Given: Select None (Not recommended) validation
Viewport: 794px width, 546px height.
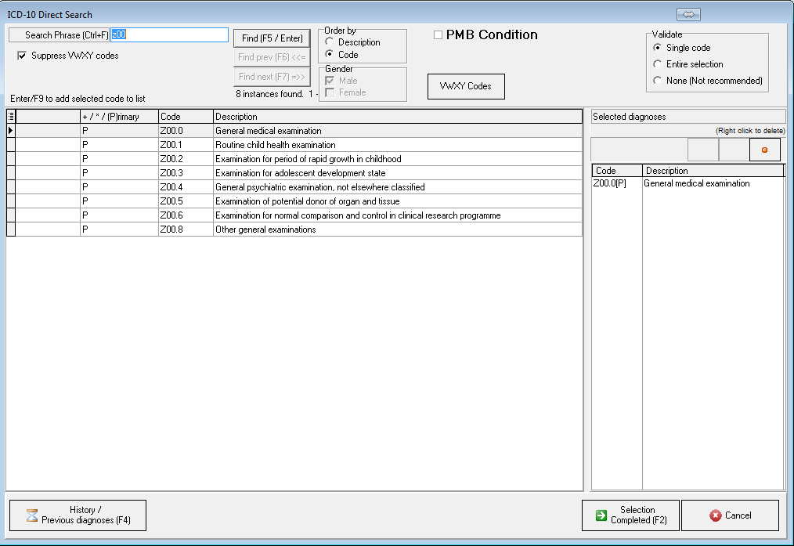Looking at the screenshot, I should point(658,81).
